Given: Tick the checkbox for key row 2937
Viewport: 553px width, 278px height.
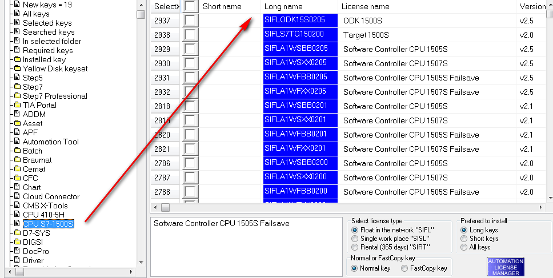Looking at the screenshot, I should click(190, 21).
